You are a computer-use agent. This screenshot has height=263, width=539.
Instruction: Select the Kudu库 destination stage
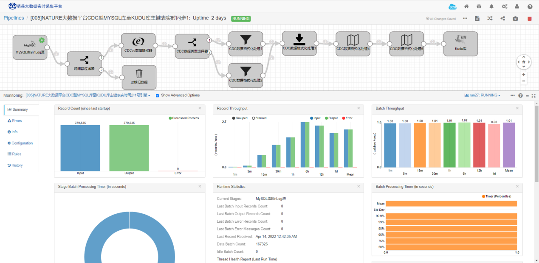click(x=461, y=44)
